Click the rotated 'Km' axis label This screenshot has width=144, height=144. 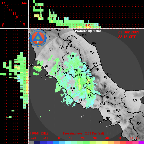coord(3,25)
